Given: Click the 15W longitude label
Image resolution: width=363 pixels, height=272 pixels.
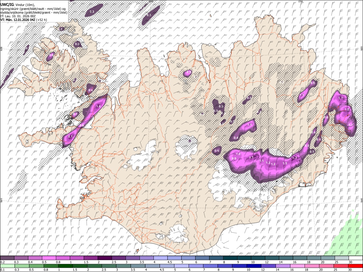Looking at the screenshot, I should tap(301, 1).
